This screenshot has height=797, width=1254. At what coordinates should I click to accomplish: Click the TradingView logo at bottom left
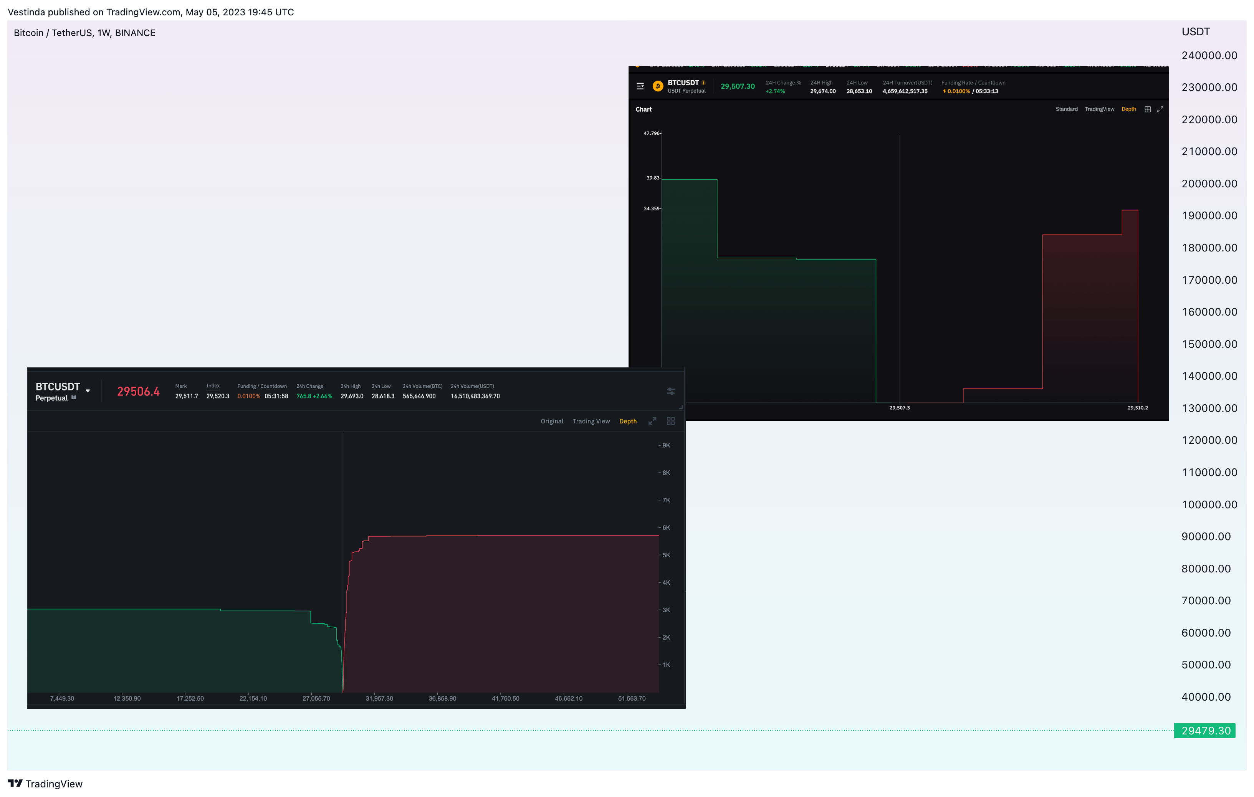[45, 784]
